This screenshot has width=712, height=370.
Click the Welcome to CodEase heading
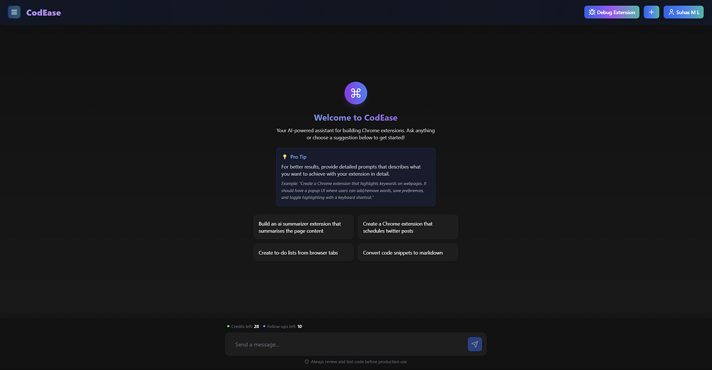(356, 117)
